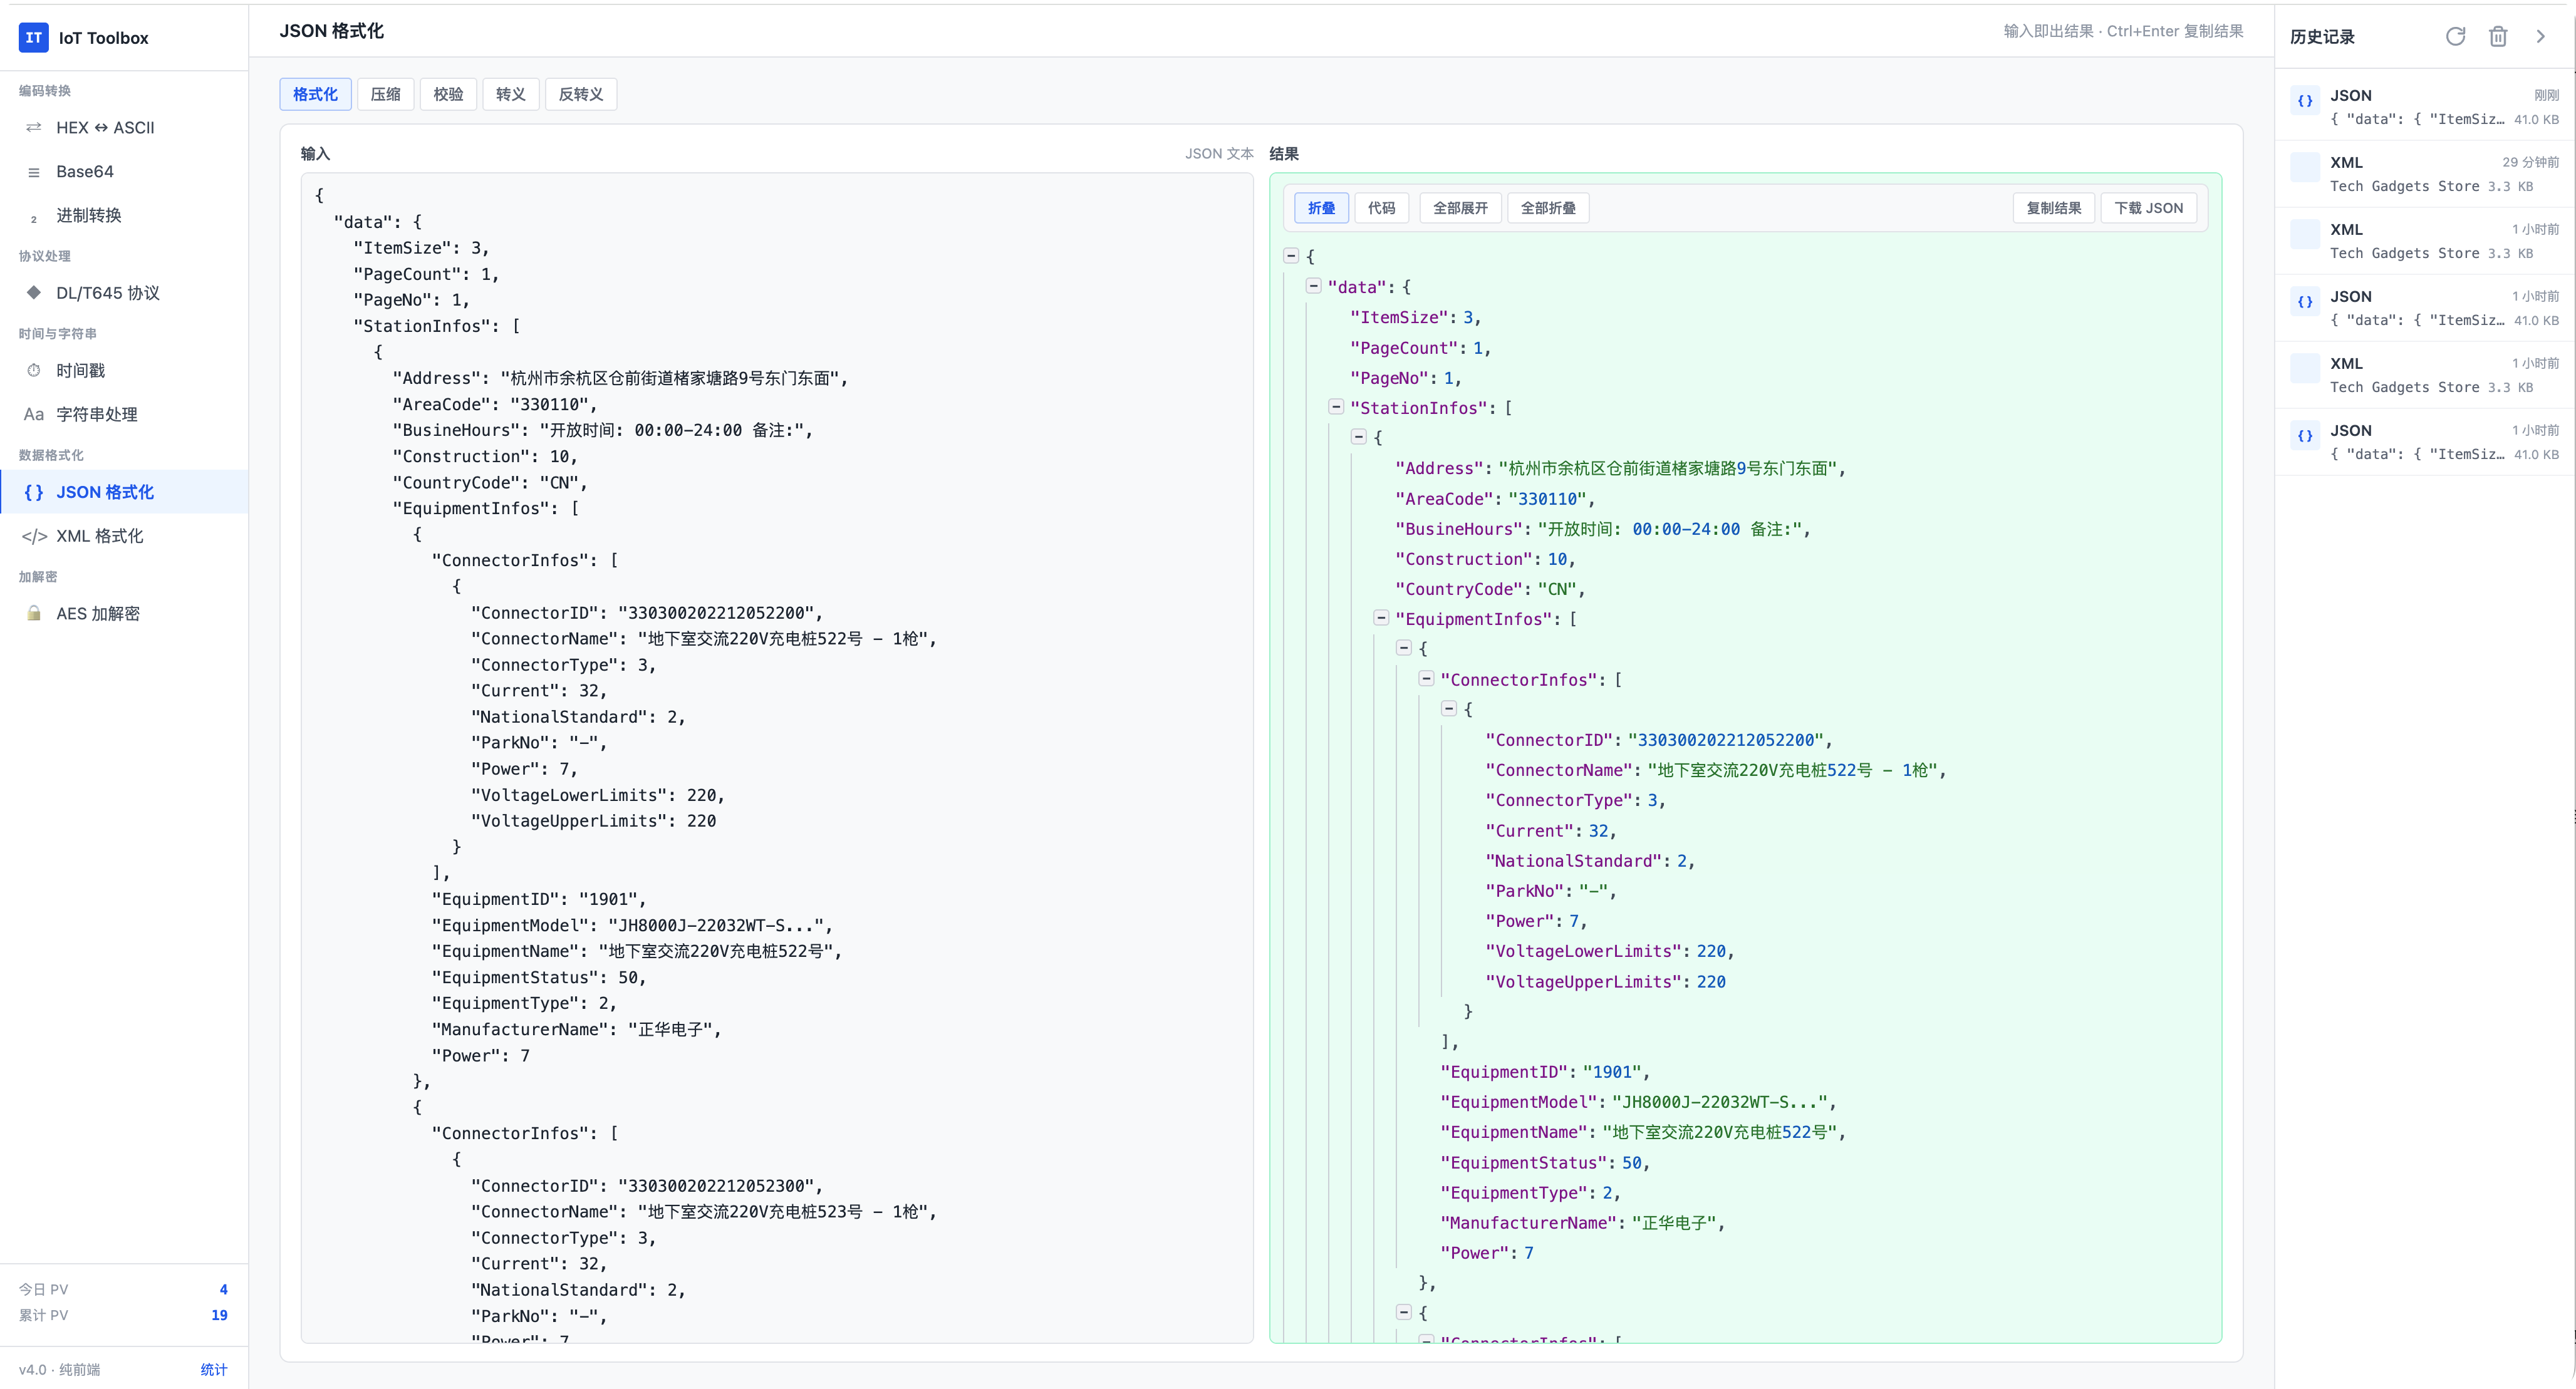Collapse the history panel with the chevron

[x=2540, y=37]
